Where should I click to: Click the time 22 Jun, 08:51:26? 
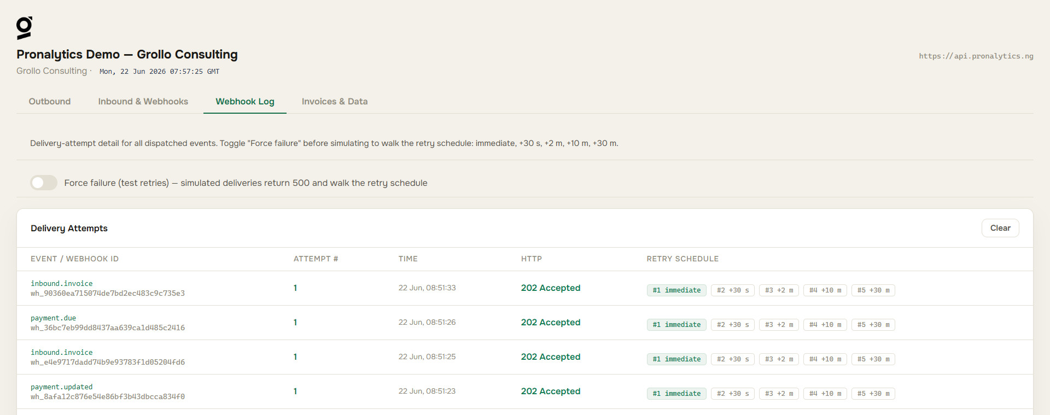(x=427, y=322)
